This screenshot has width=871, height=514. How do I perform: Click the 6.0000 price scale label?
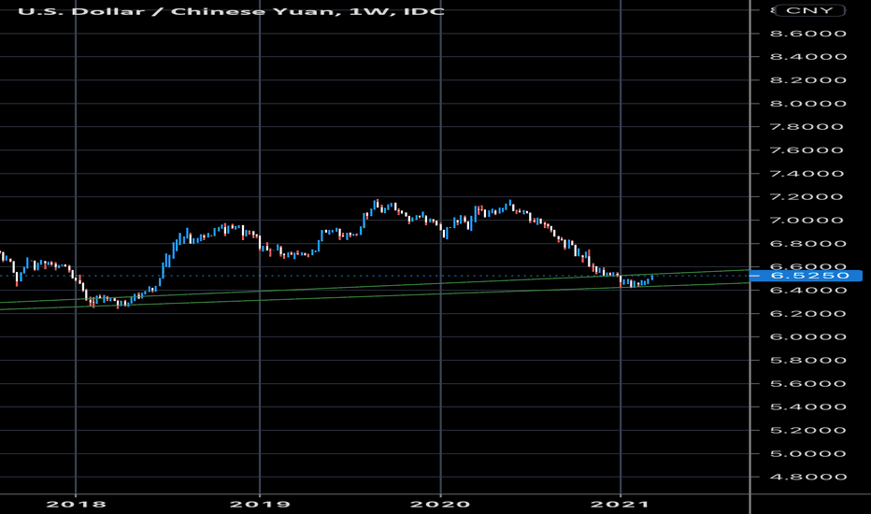808,336
